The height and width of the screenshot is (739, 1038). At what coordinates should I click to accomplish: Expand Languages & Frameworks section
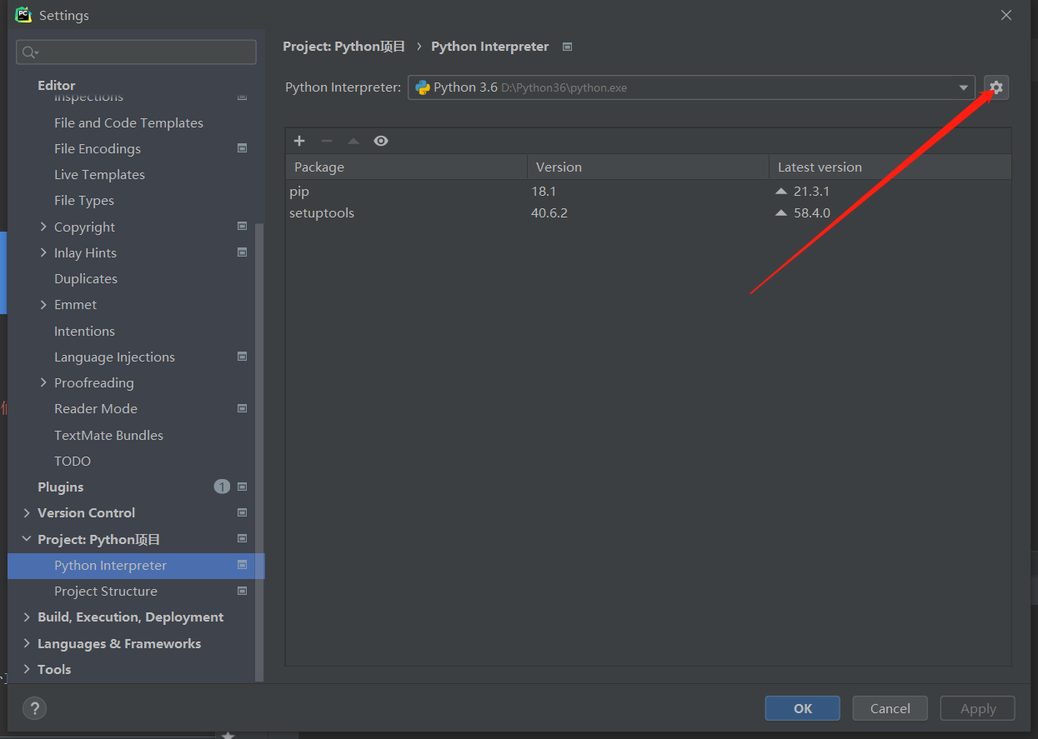pyautogui.click(x=27, y=643)
